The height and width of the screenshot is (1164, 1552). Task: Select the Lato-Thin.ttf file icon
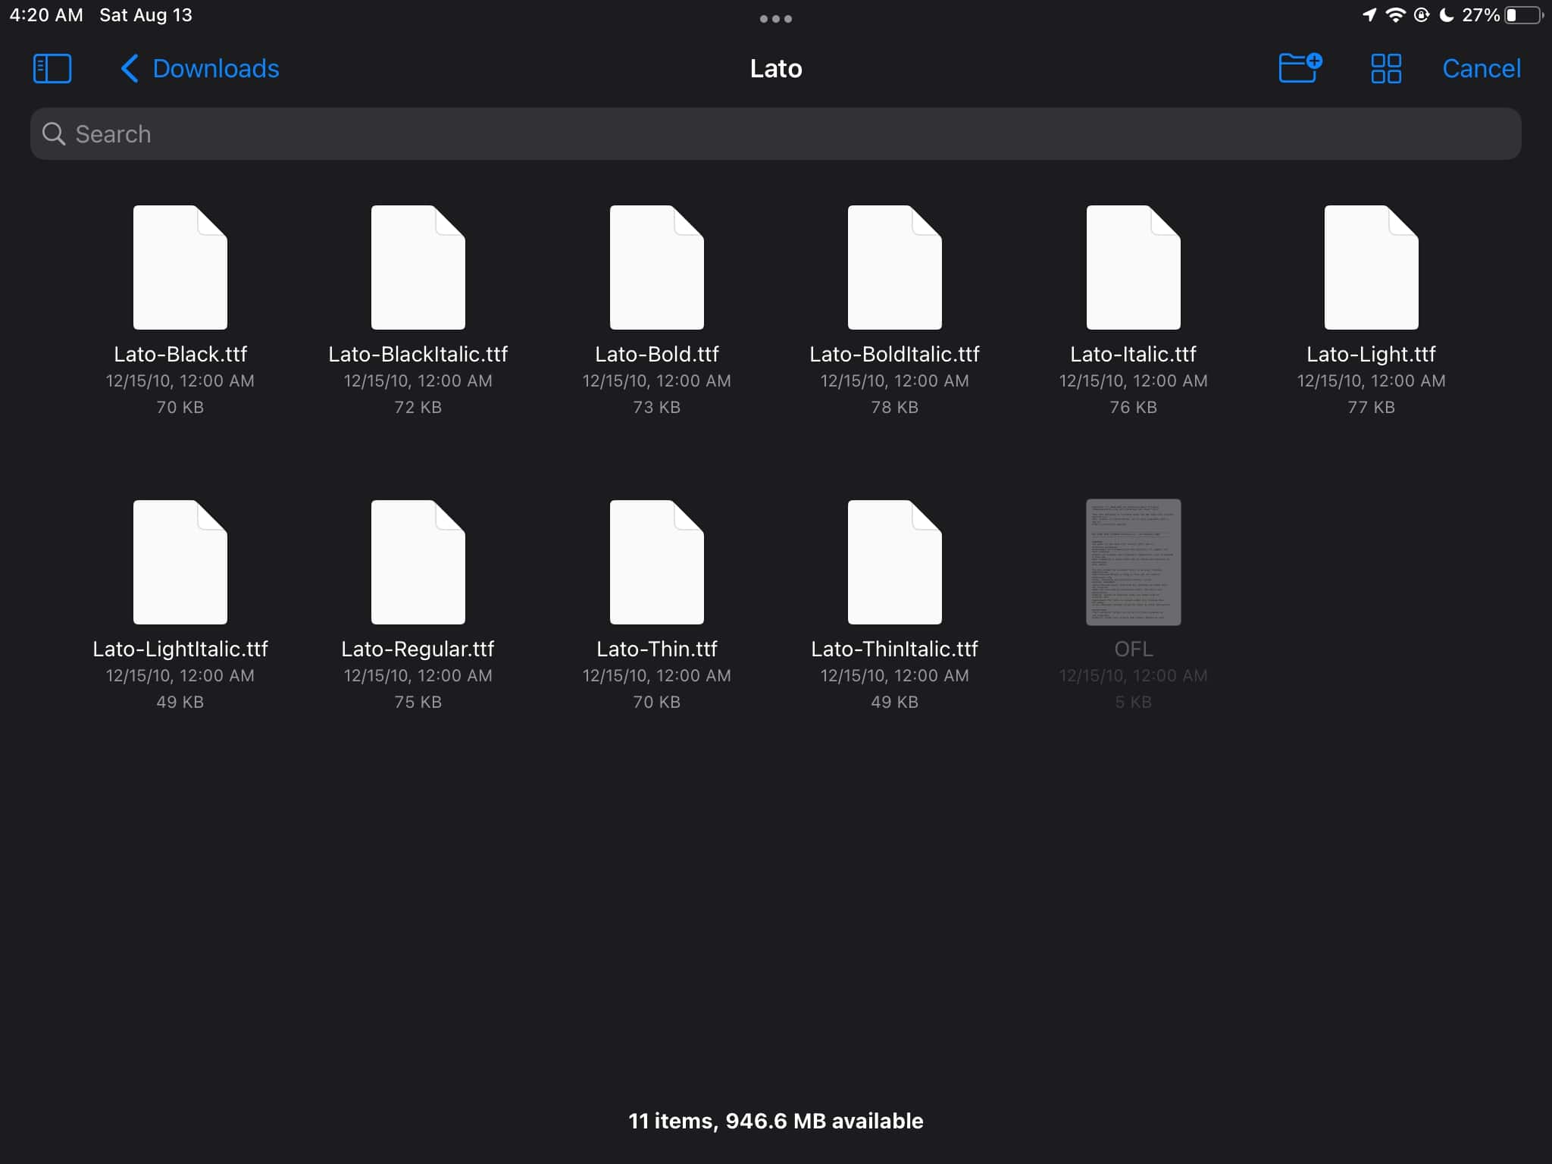tap(656, 562)
